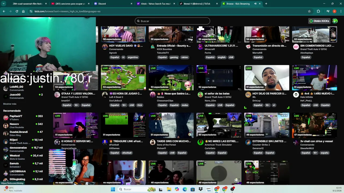Viewport: 344px width, 193px height.
Task: Select the argentina tag under Agruck
Action: point(133,57)
